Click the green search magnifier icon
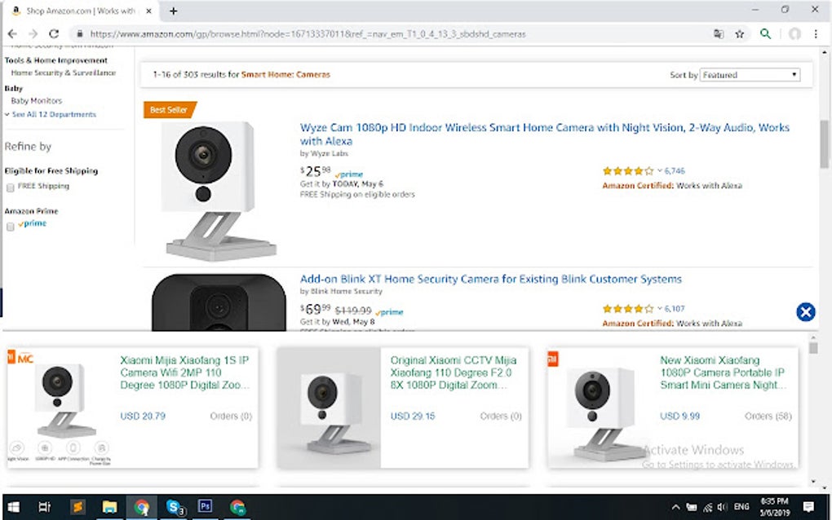The image size is (832, 520). point(766,34)
